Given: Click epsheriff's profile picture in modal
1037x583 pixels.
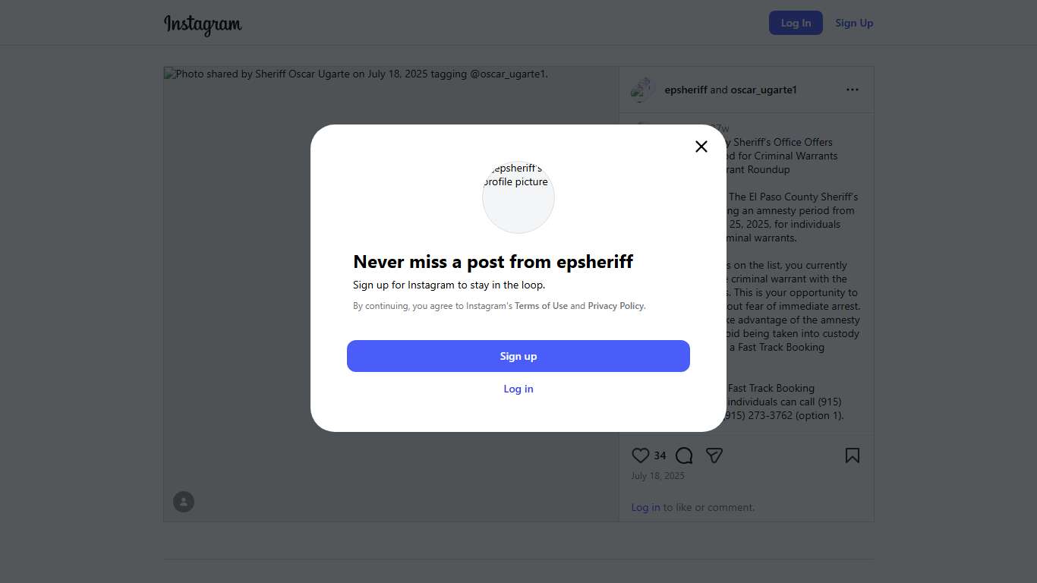Looking at the screenshot, I should point(518,197).
